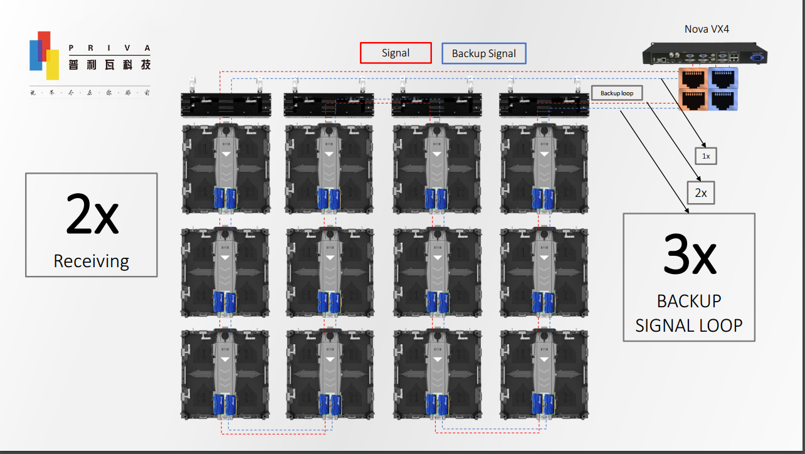Click the PRIVA colored-bars logo

(44, 55)
